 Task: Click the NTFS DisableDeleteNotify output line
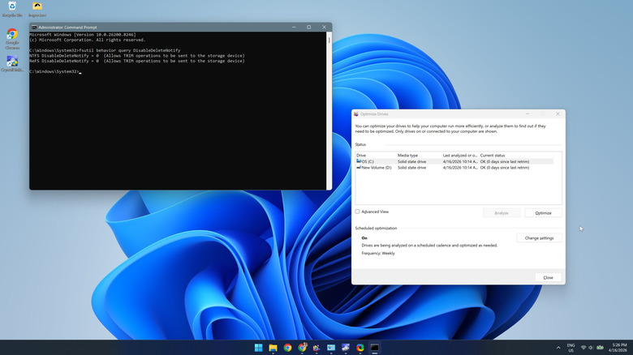point(137,56)
